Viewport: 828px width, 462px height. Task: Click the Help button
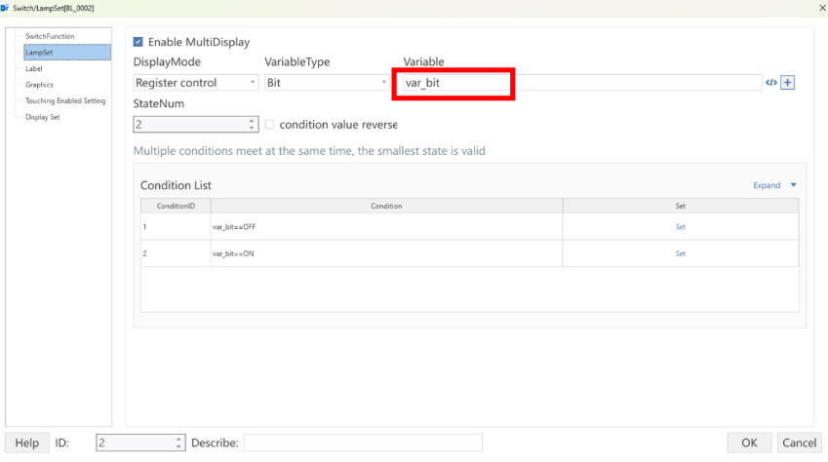click(27, 443)
